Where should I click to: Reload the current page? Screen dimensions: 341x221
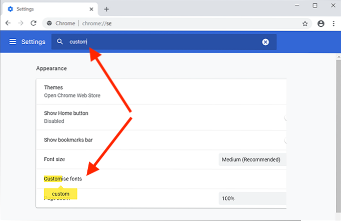click(34, 23)
